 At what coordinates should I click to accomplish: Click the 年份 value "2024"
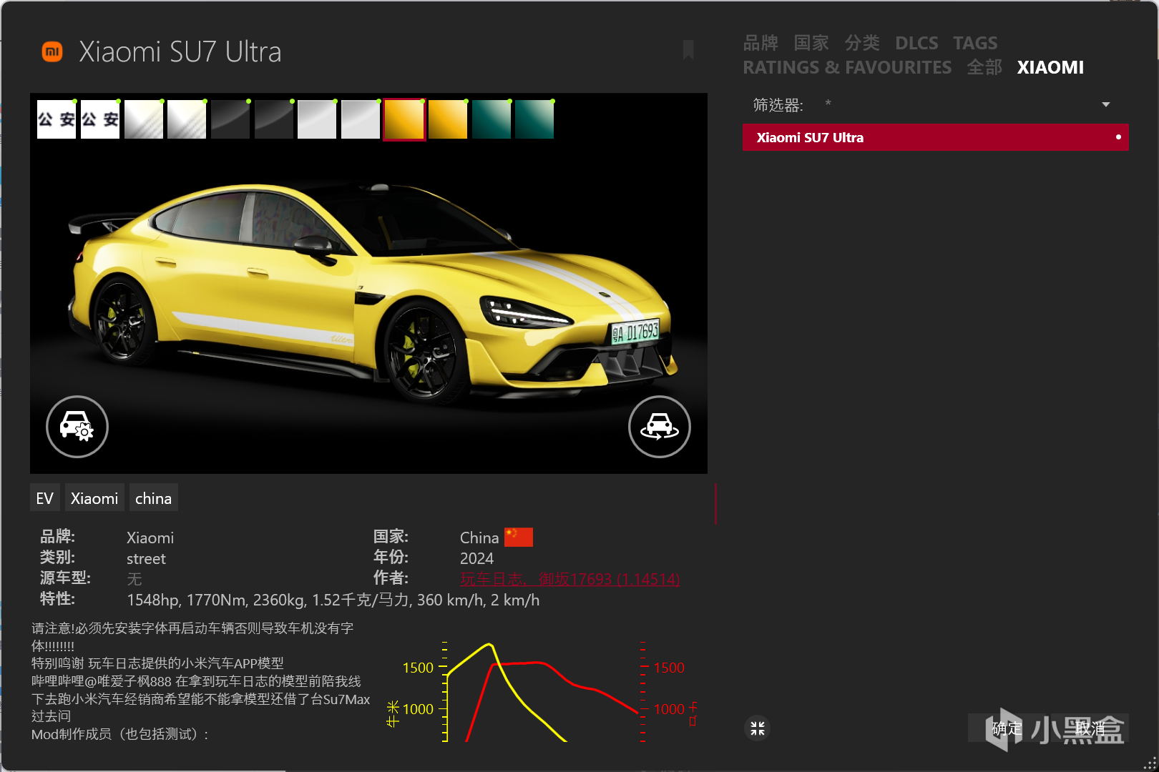click(476, 558)
